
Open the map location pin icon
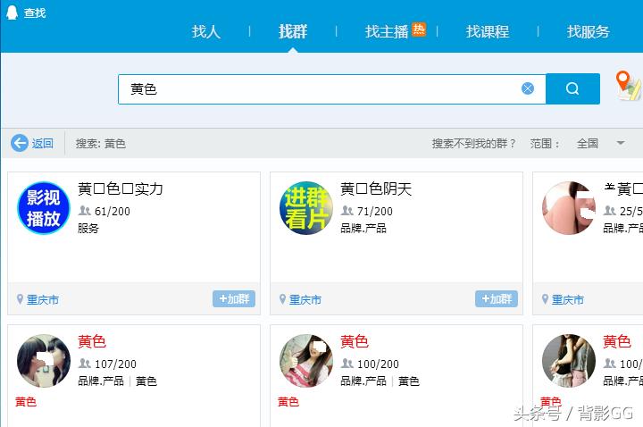628,86
